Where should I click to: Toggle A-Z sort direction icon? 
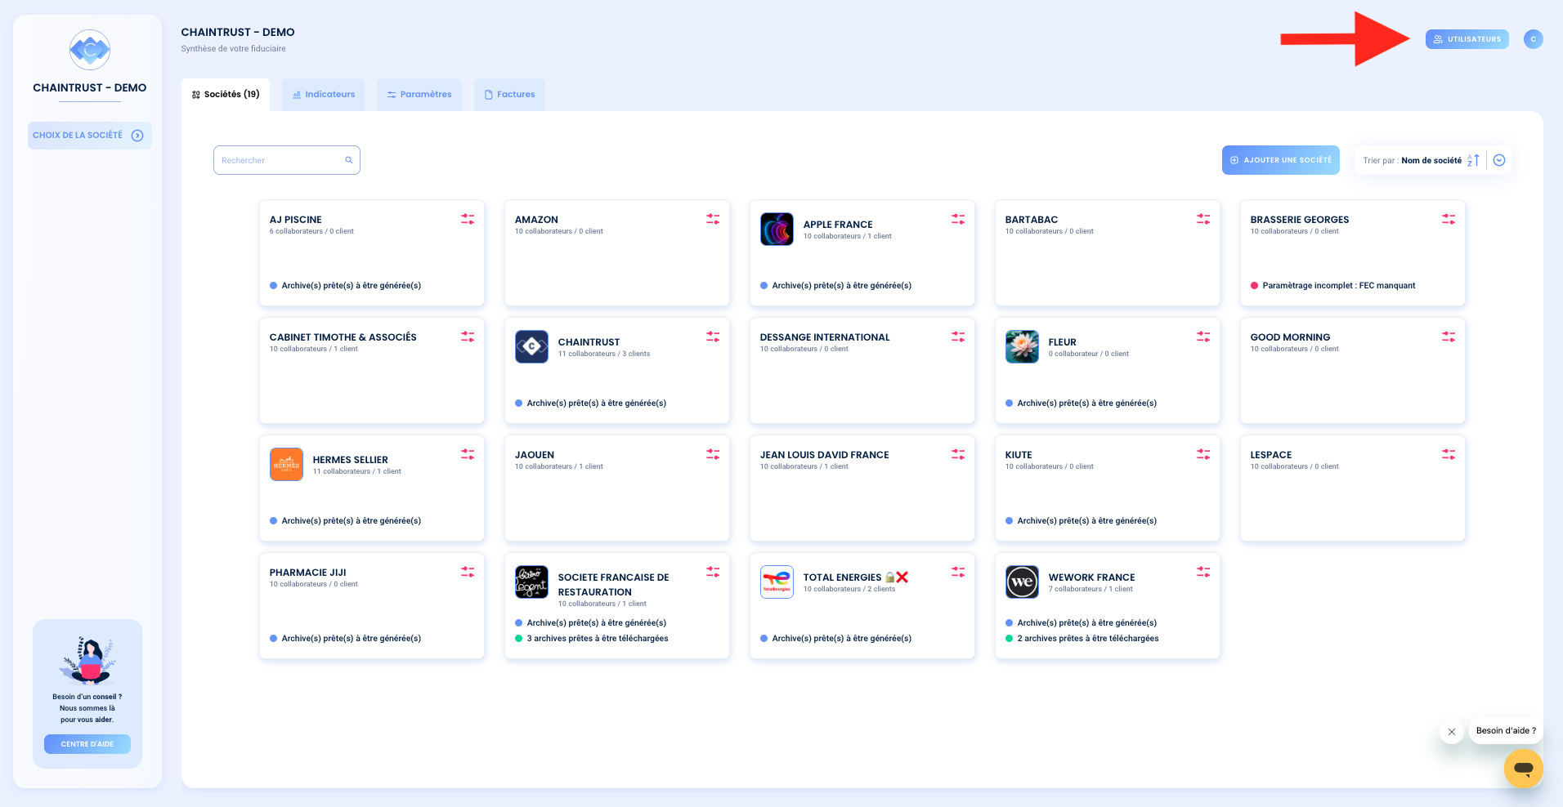1473,160
